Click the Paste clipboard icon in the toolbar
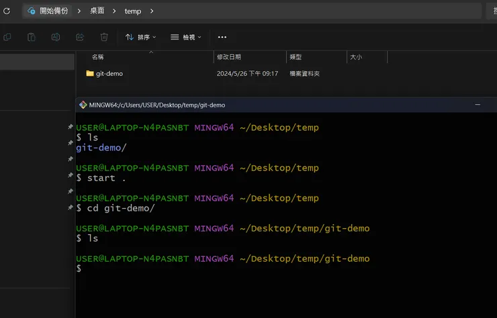 (31, 37)
